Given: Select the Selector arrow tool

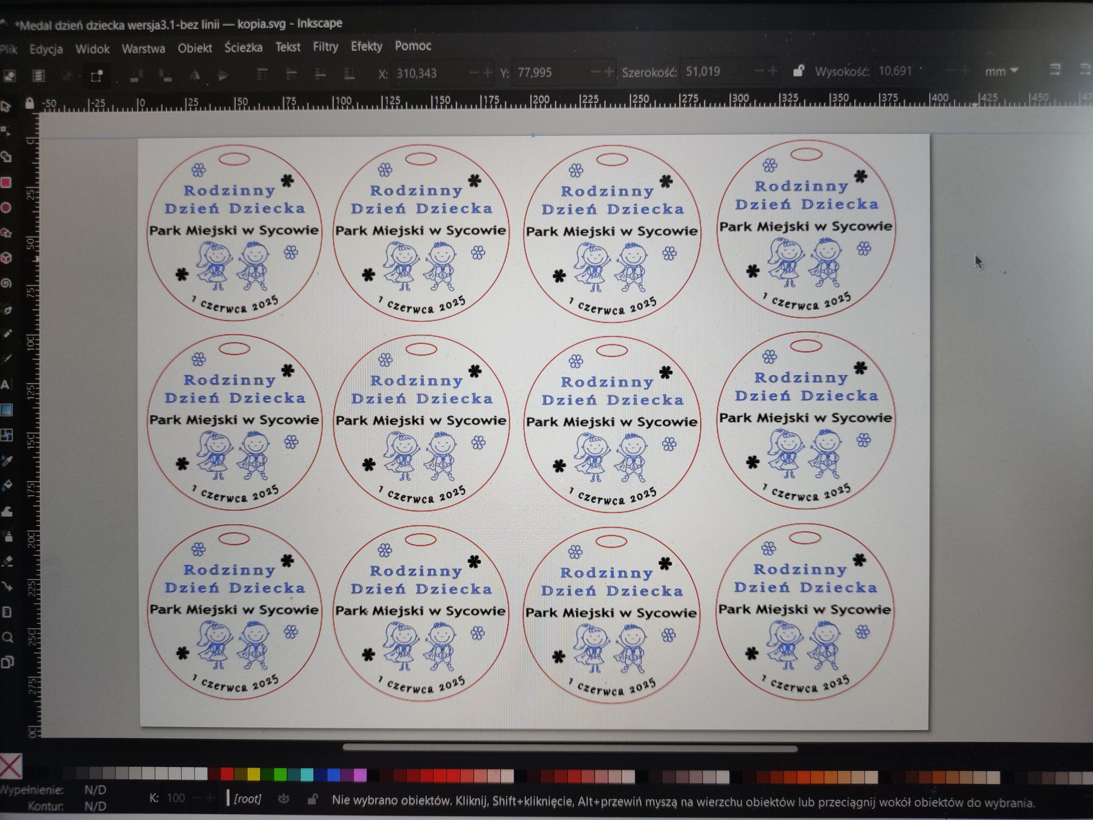Looking at the screenshot, I should click(6, 106).
